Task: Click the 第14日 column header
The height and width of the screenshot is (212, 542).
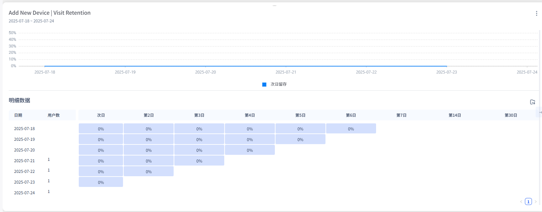Action: pos(455,115)
